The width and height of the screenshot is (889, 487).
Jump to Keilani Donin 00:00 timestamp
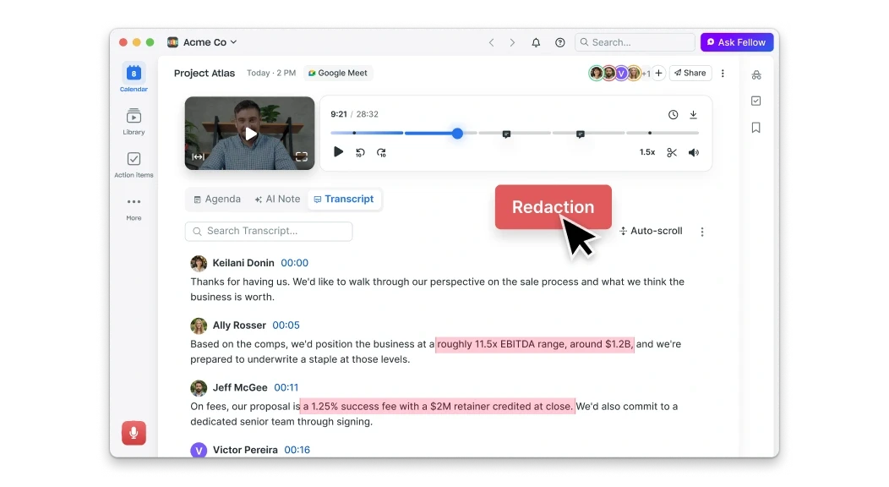click(294, 263)
